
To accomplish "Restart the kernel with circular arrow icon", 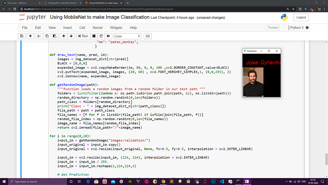I will (x=101, y=36).
